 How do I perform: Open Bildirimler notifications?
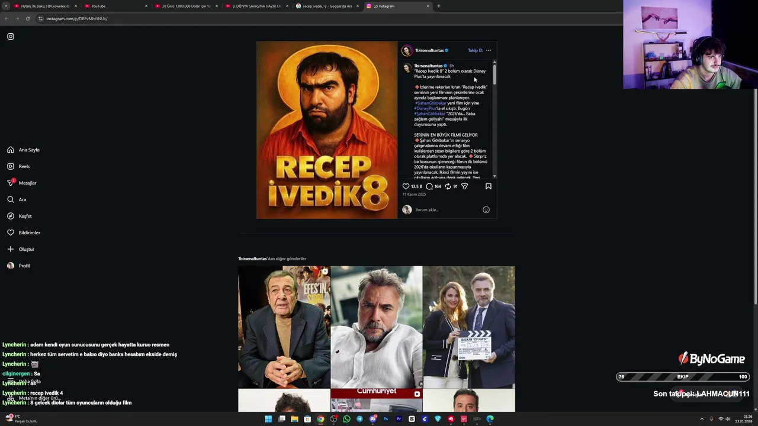point(24,233)
